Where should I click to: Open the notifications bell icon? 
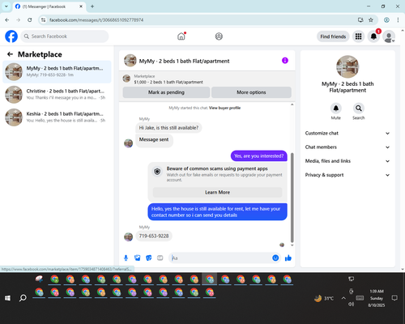[x=373, y=36]
